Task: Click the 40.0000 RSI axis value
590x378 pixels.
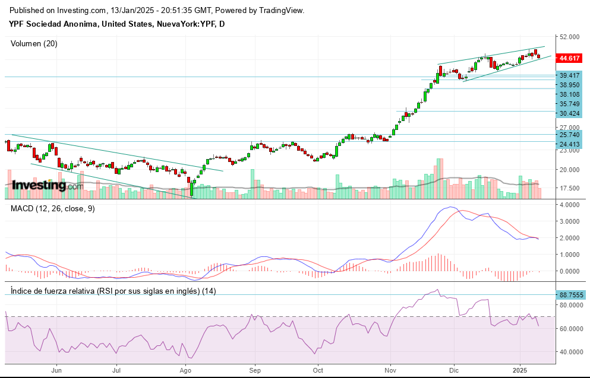Action: 571,352
